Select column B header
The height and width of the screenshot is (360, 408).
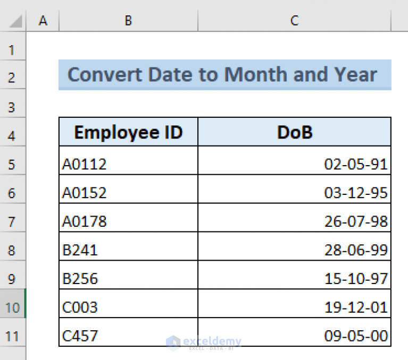[129, 21]
